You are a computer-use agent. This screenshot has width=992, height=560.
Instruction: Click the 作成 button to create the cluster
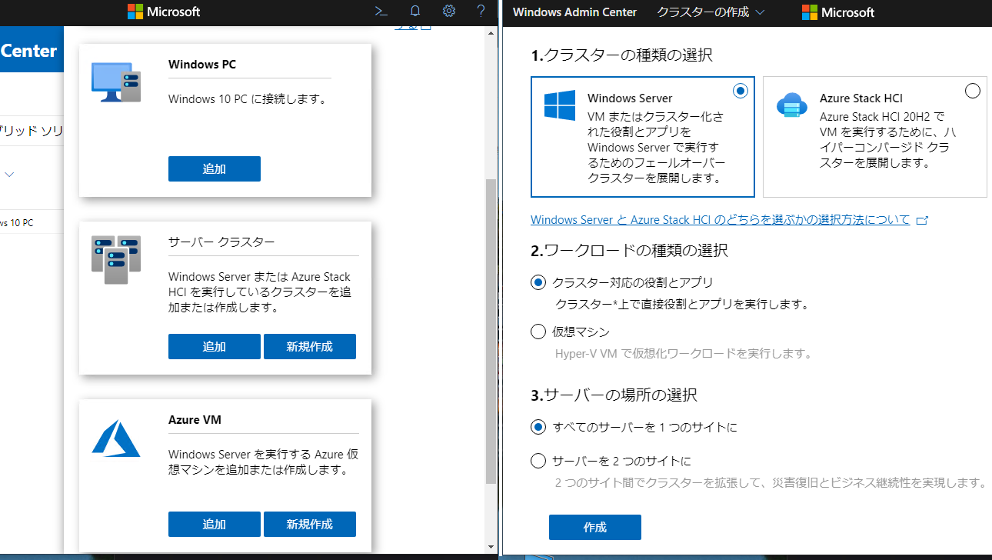[594, 527]
